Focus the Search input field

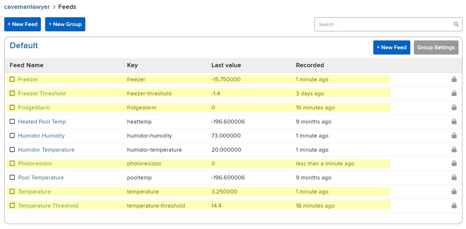(383, 24)
